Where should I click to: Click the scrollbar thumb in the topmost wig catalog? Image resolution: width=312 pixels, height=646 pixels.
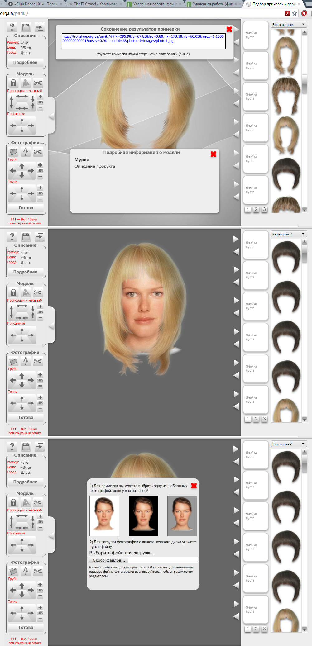coord(305,83)
